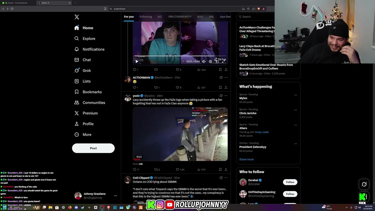Open Grok in the sidebar
This screenshot has width=375, height=211.
pos(83,70)
